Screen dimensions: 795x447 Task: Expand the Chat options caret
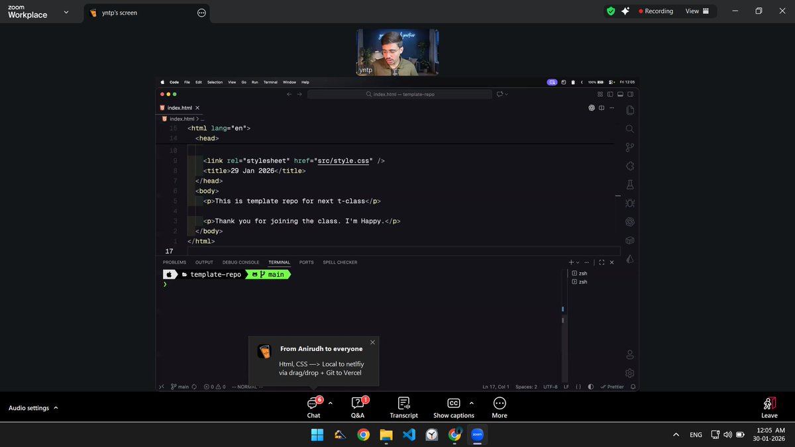[x=330, y=403]
